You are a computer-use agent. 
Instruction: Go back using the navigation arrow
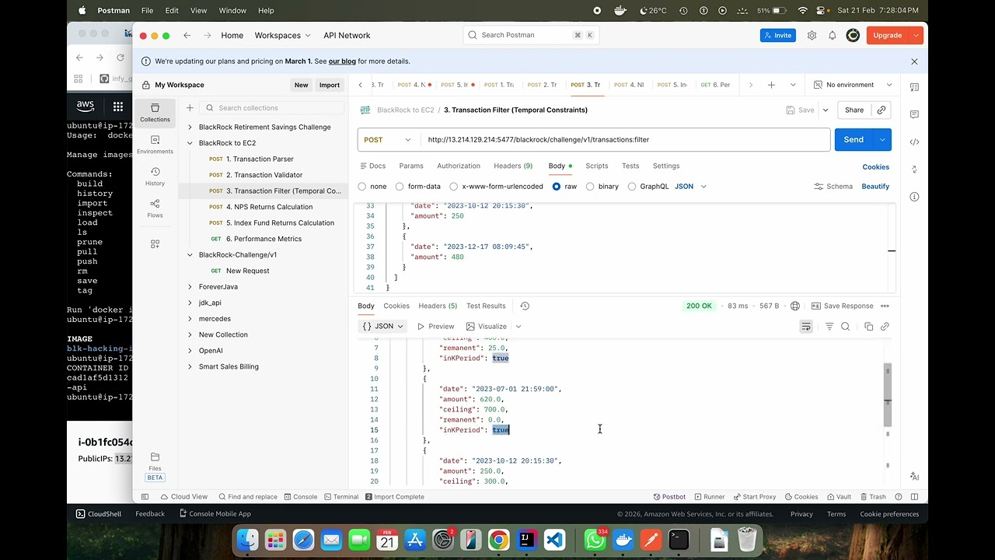(187, 35)
